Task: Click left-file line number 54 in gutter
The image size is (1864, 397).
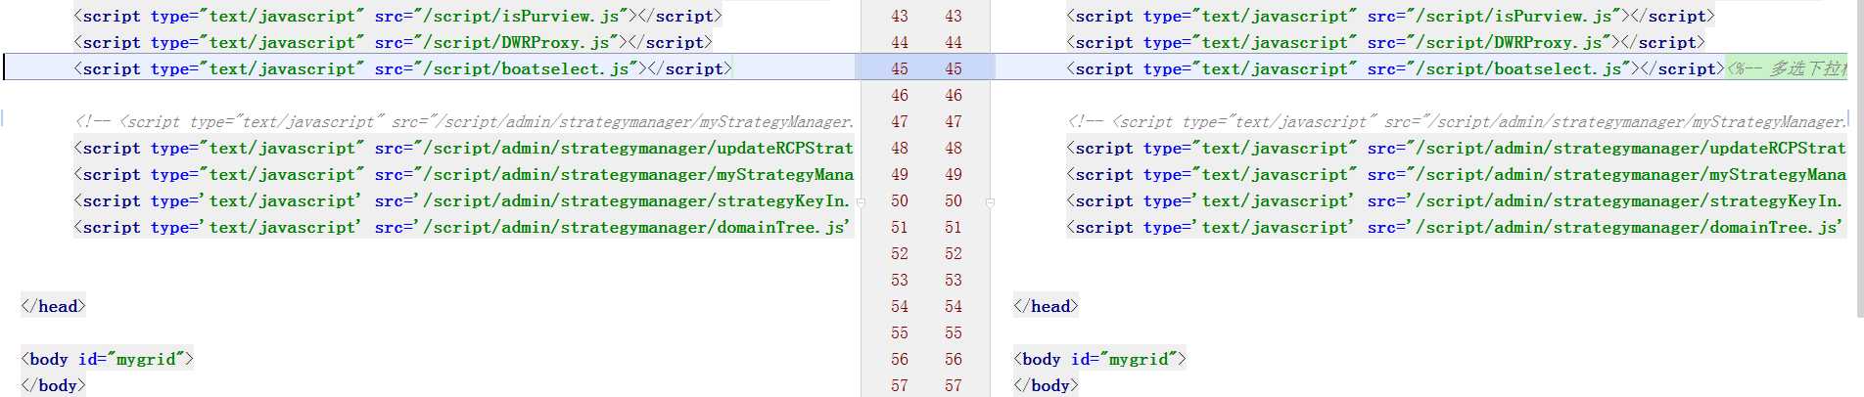Action: [x=900, y=306]
